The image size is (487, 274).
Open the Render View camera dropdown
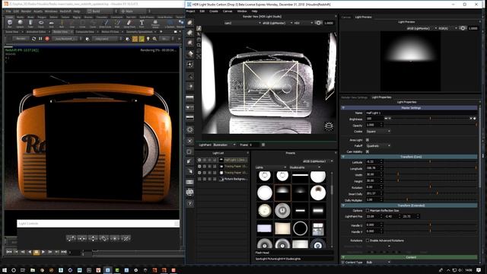tap(242, 23)
